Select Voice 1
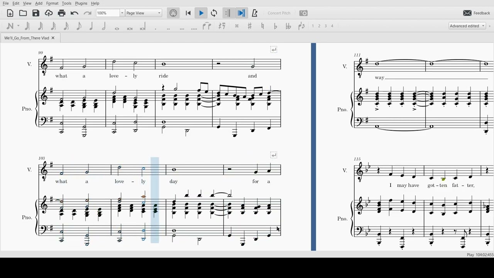494x278 pixels. pyautogui.click(x=313, y=26)
